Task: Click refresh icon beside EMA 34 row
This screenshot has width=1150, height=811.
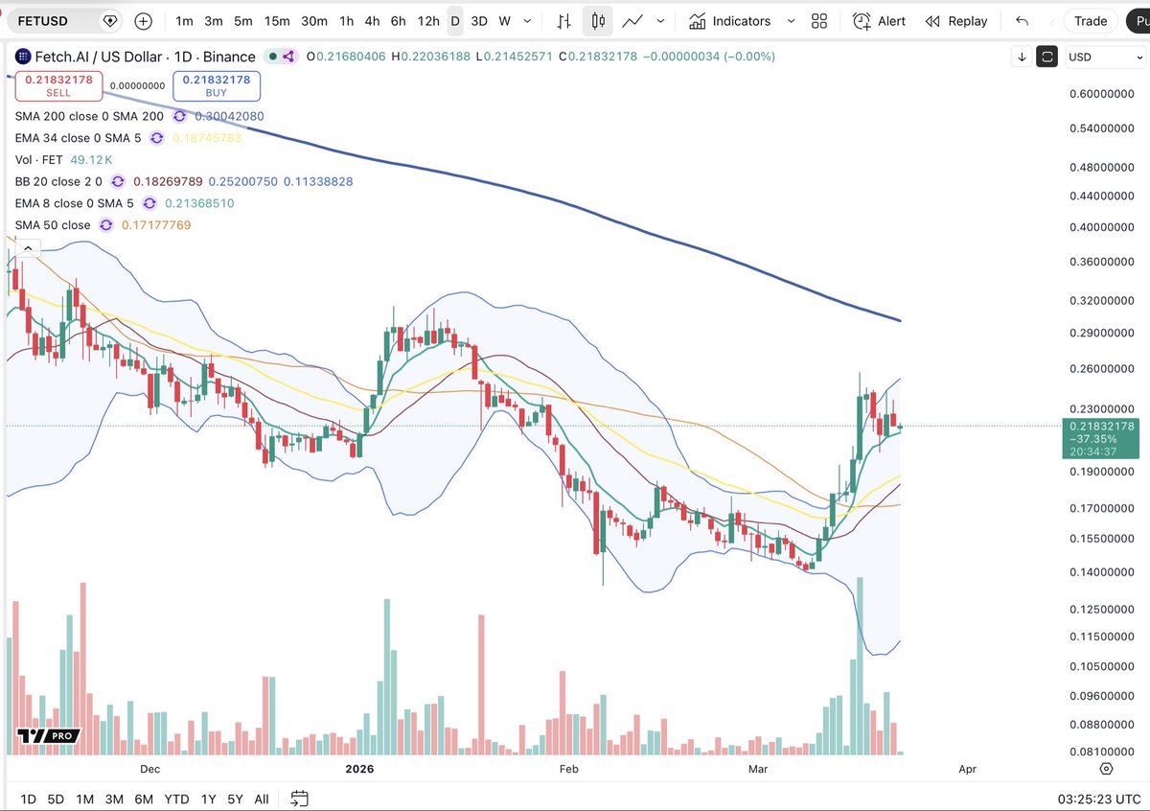Action: pyautogui.click(x=156, y=138)
